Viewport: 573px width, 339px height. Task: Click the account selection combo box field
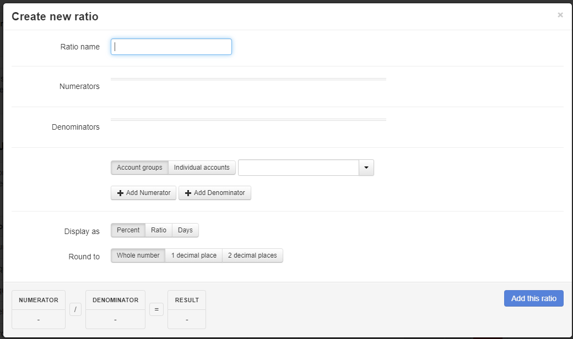tap(299, 168)
